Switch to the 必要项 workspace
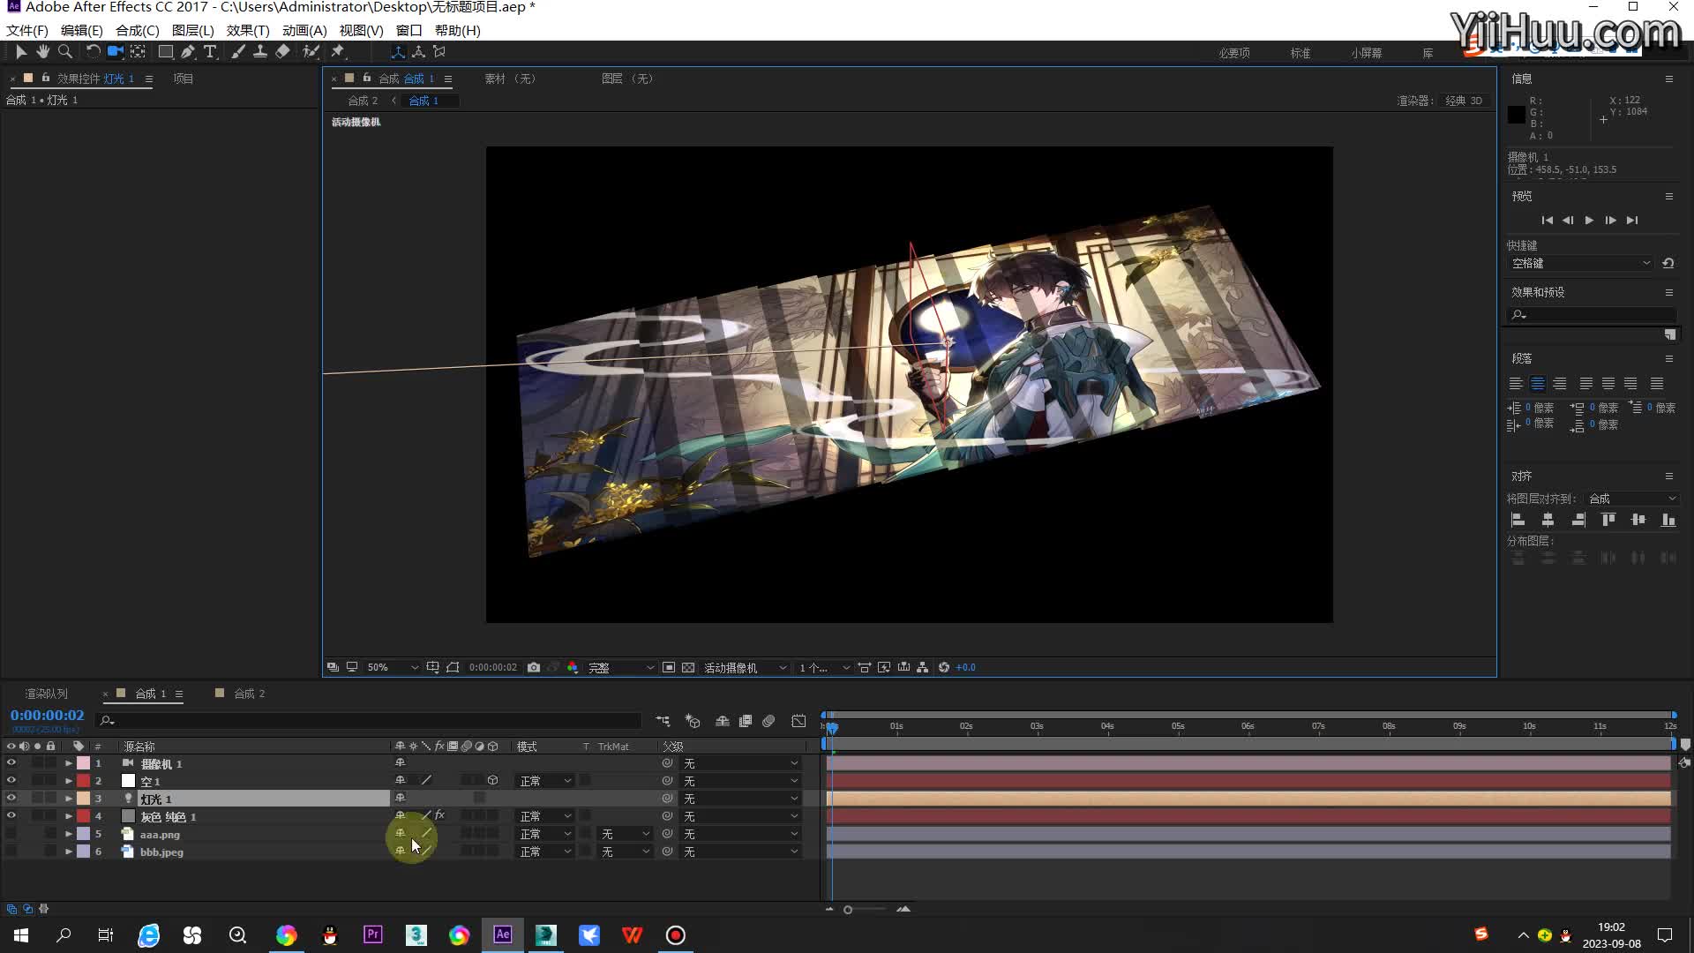This screenshot has width=1694, height=953. pyautogui.click(x=1234, y=53)
